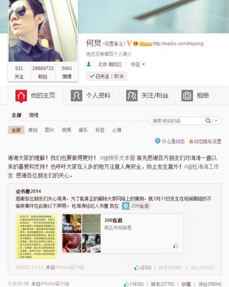Open the search options dropdown arrow
Screen dimensions: 229x287
pos(216,121)
